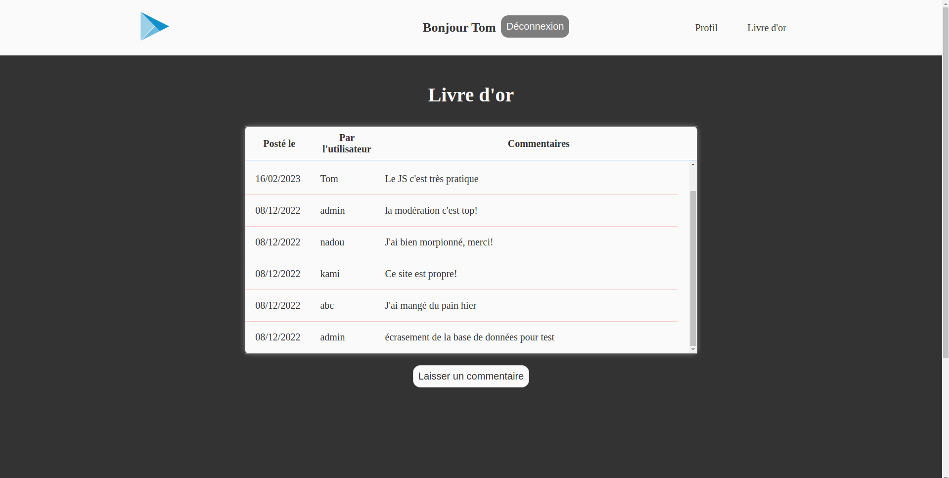This screenshot has width=949, height=478.
Task: Click comment 'Ce site est propre!'
Action: (421, 274)
